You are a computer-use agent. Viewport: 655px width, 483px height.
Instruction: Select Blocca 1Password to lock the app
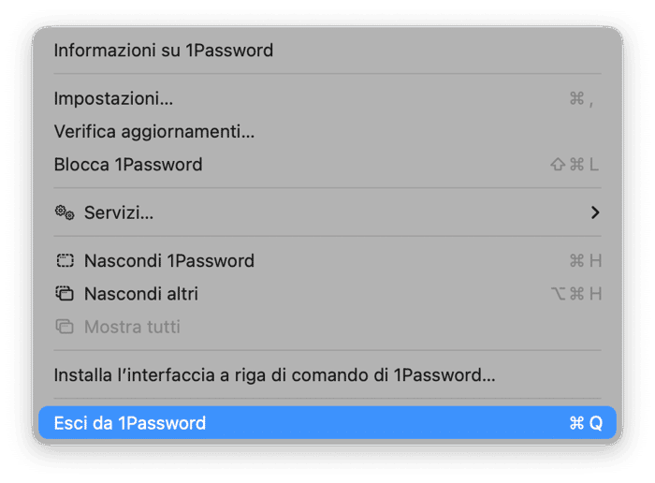[128, 165]
